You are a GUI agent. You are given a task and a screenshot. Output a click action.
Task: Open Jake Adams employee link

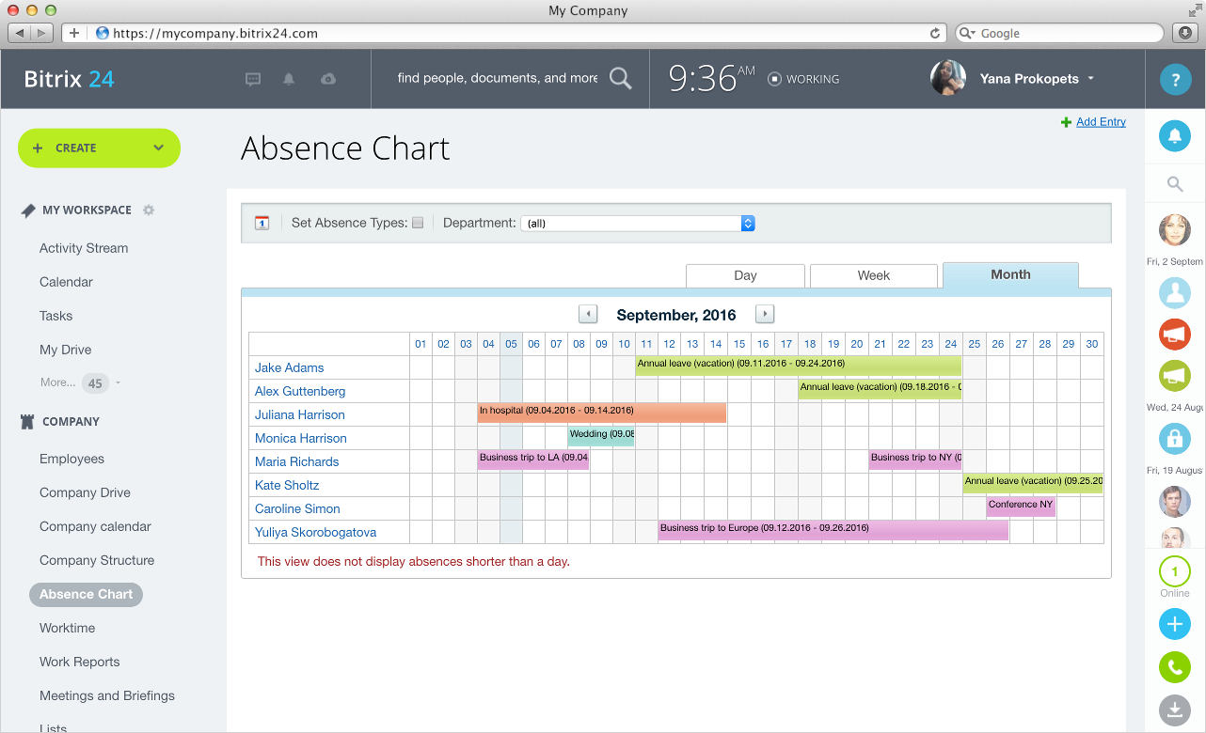[290, 367]
